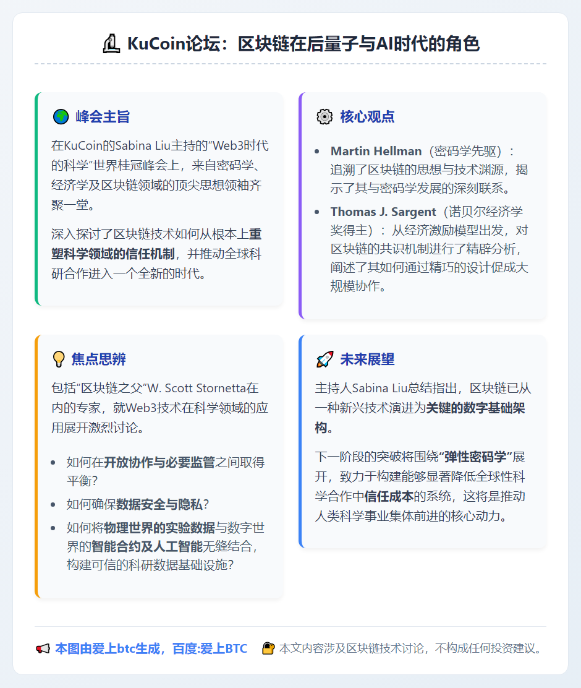The image size is (581, 688).
Task: Click the bold phrase 弹性密码学
Action: tap(476, 457)
